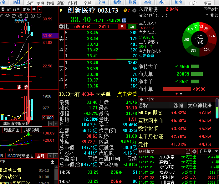Open 指标说明 indicator description

click(x=31, y=130)
